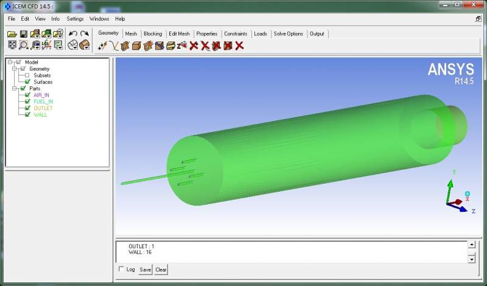Open the View menu

pos(40,19)
